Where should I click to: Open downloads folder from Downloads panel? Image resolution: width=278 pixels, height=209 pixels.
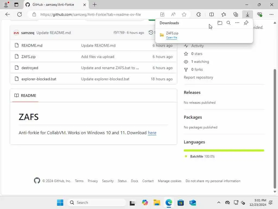(x=220, y=23)
